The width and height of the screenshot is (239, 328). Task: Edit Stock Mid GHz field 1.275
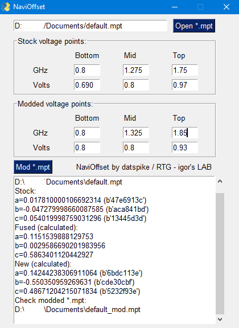[x=135, y=70]
